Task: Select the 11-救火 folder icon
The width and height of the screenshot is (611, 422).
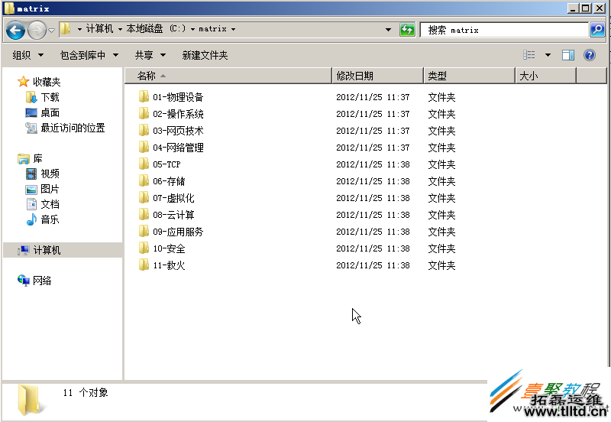Action: tap(144, 265)
